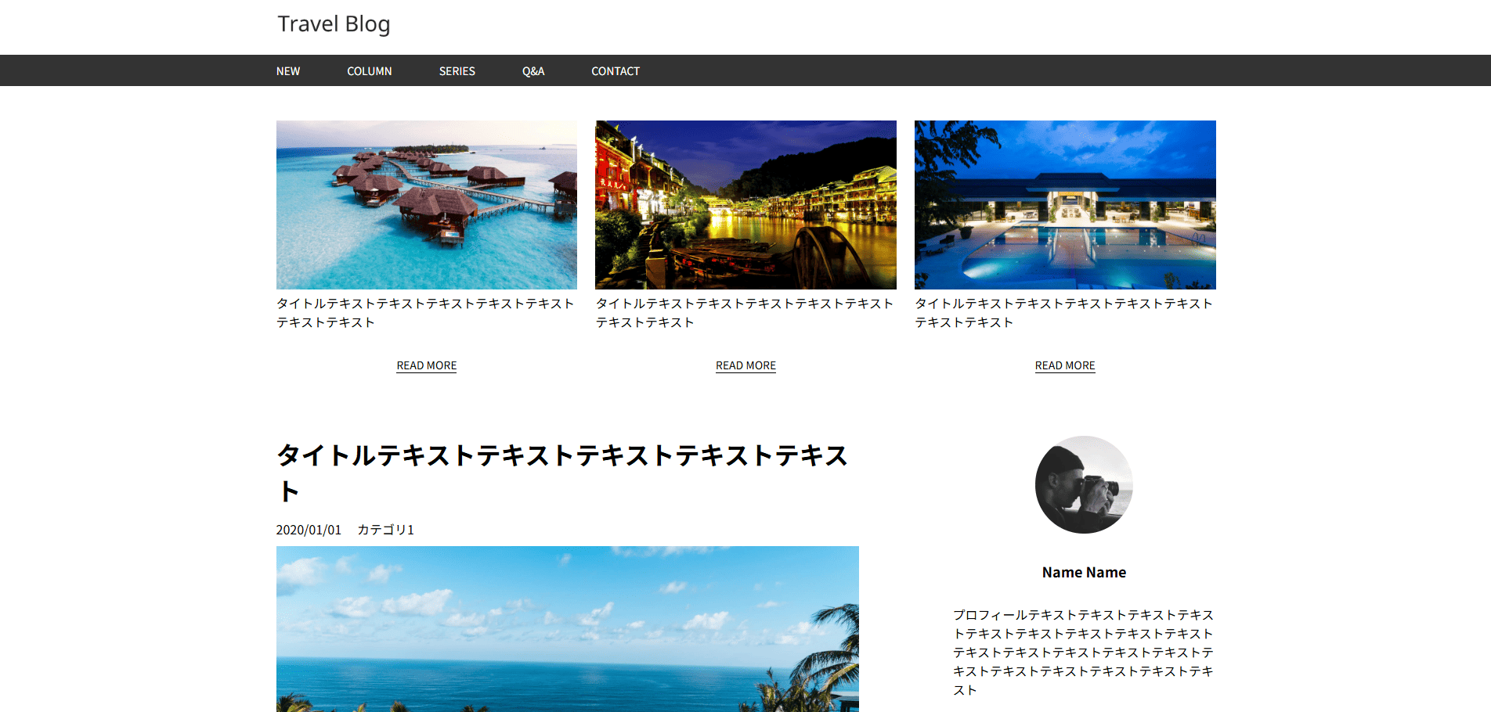
Task: Click the title text below the riverside night image
Action: (x=744, y=312)
